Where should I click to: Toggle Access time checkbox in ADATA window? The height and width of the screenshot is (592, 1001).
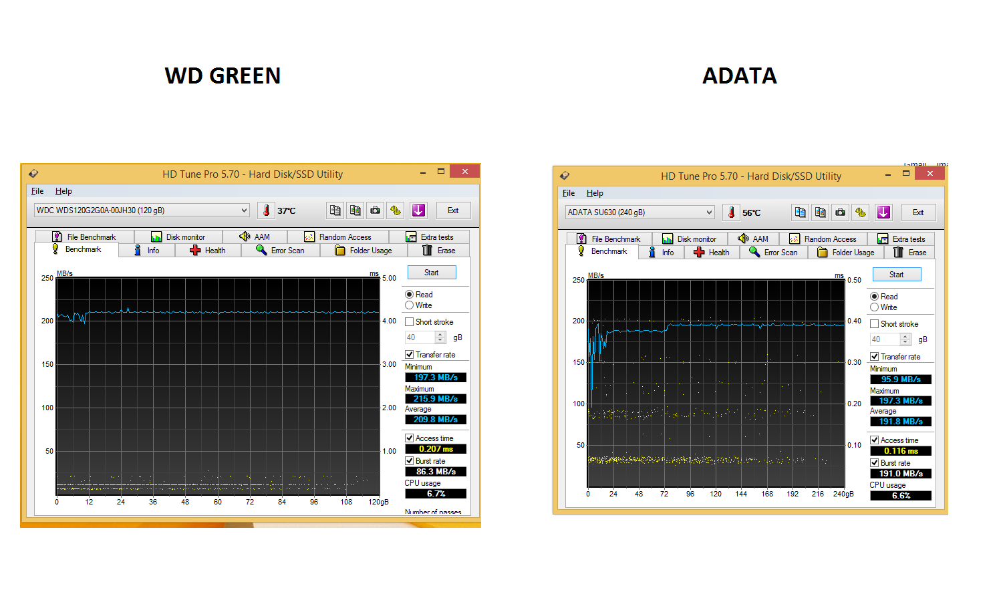tap(874, 440)
